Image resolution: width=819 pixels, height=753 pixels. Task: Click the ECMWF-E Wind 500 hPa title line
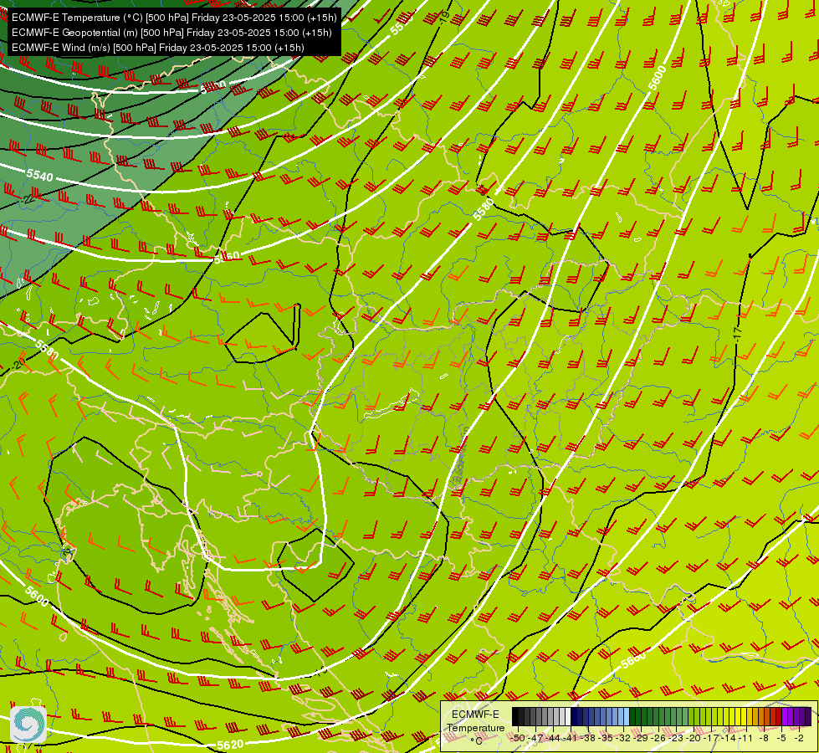tap(158, 48)
